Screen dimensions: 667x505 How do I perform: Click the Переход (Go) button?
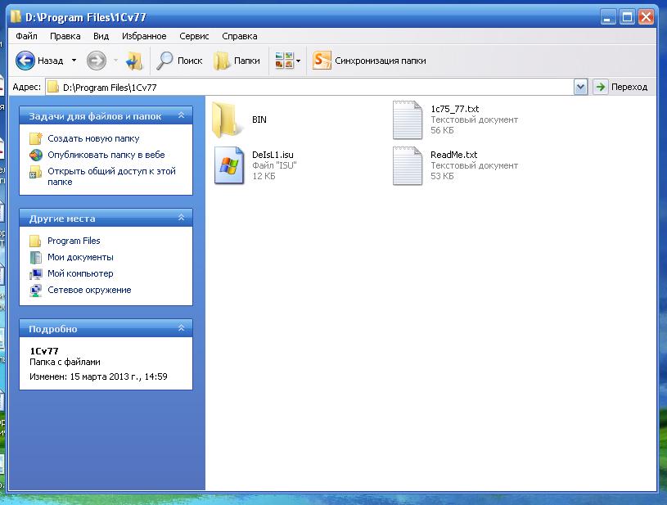point(622,87)
